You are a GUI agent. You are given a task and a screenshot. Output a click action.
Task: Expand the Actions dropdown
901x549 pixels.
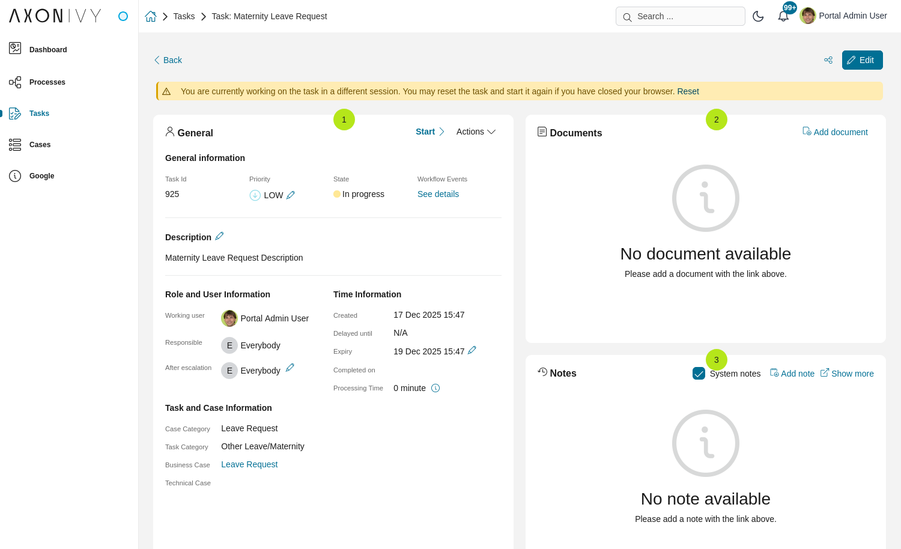pos(476,132)
